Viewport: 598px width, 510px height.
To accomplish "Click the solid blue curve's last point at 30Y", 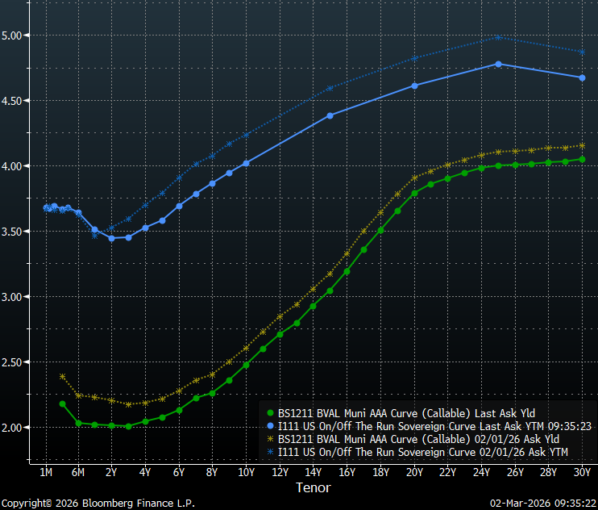I will click(582, 77).
